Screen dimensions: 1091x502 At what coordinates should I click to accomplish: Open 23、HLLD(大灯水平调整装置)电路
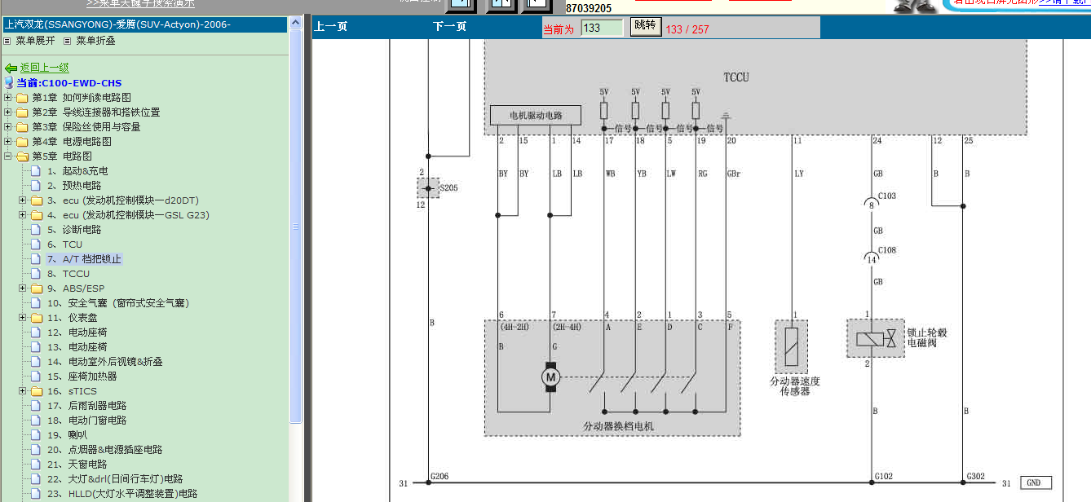click(x=122, y=494)
